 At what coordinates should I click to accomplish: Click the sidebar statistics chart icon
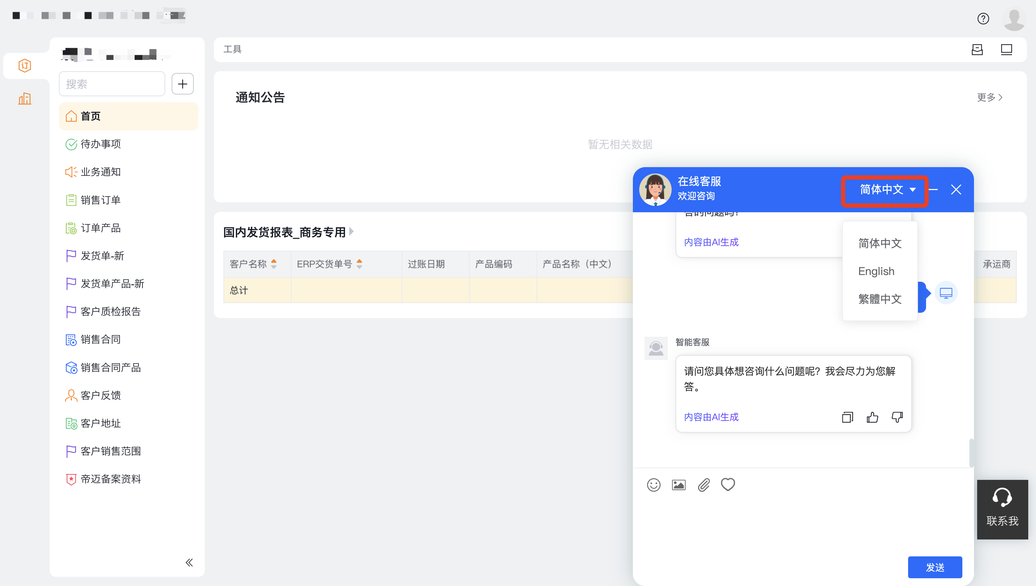click(25, 99)
